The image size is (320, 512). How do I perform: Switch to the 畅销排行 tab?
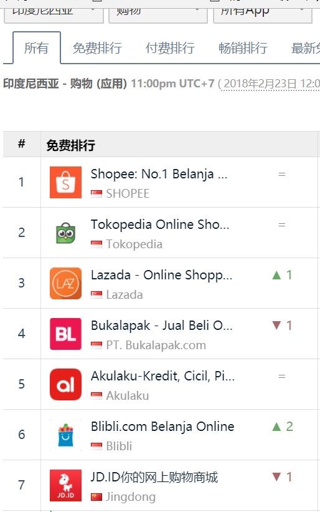pos(243,48)
